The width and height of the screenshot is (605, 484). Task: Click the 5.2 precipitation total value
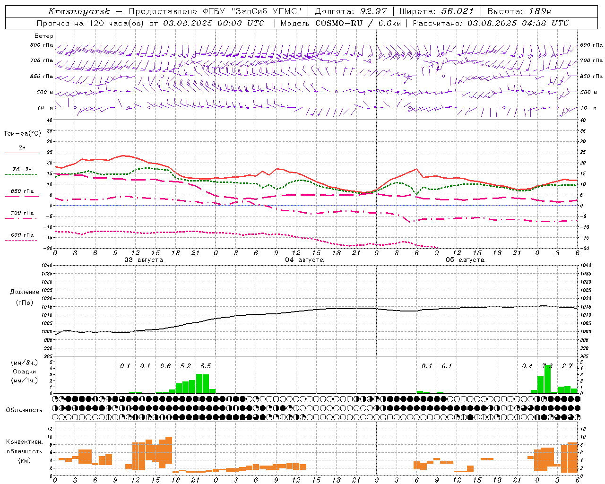click(186, 366)
